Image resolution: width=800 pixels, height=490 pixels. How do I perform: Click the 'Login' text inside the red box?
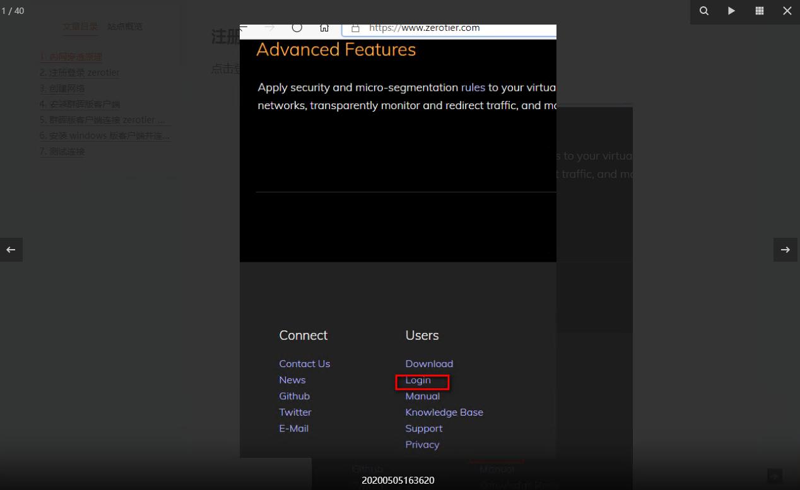pyautogui.click(x=418, y=380)
